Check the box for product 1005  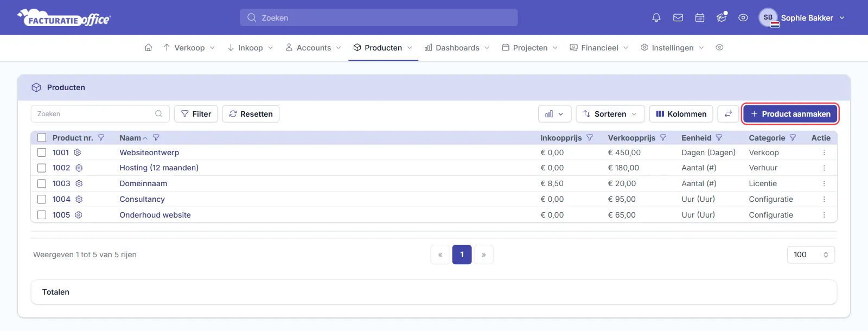click(x=42, y=215)
